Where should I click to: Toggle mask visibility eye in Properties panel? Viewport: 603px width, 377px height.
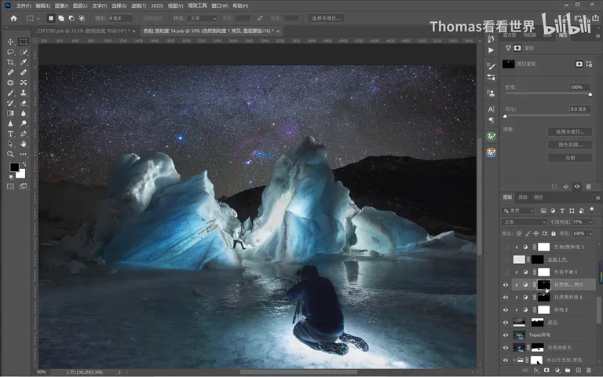(x=577, y=187)
